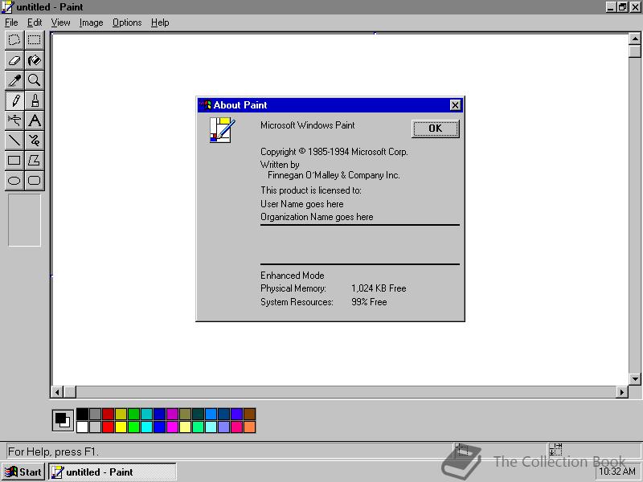The width and height of the screenshot is (643, 482).
Task: Pick the white color swatch
Action: pyautogui.click(x=82, y=427)
